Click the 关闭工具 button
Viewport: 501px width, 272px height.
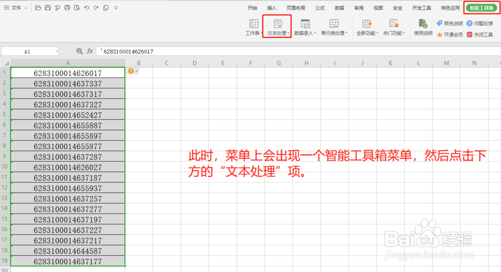click(479, 34)
